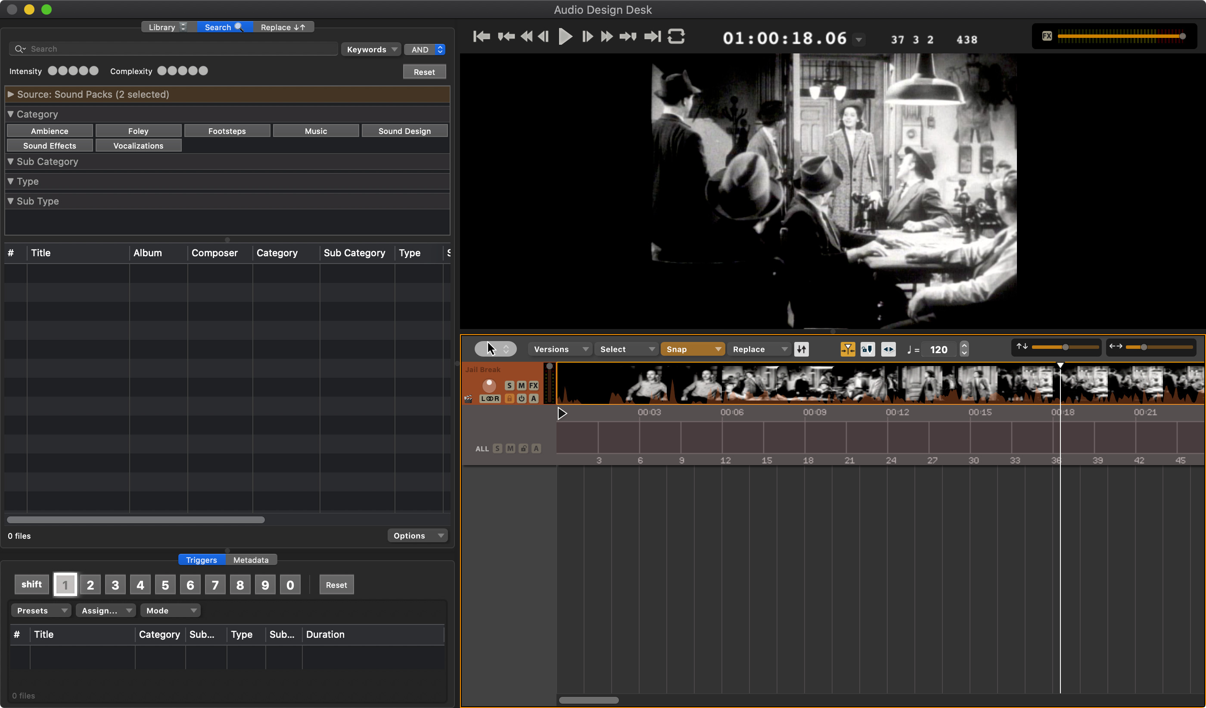Select the Sound Design category
1206x708 pixels.
pyautogui.click(x=404, y=131)
